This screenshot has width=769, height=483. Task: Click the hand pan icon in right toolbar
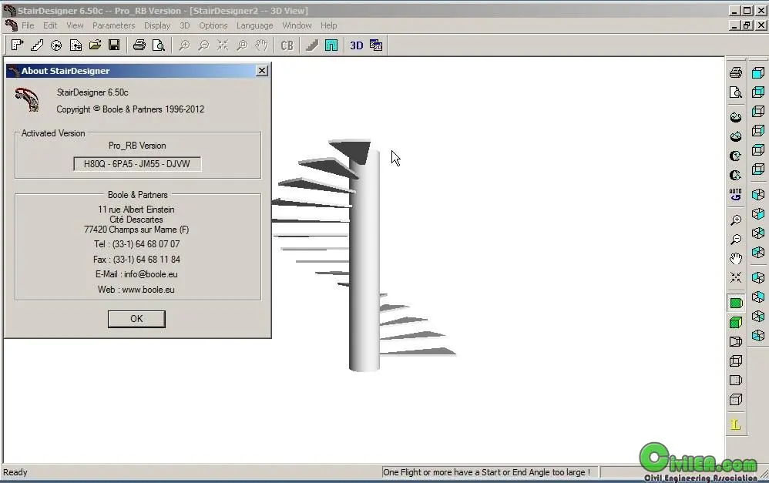click(x=736, y=258)
